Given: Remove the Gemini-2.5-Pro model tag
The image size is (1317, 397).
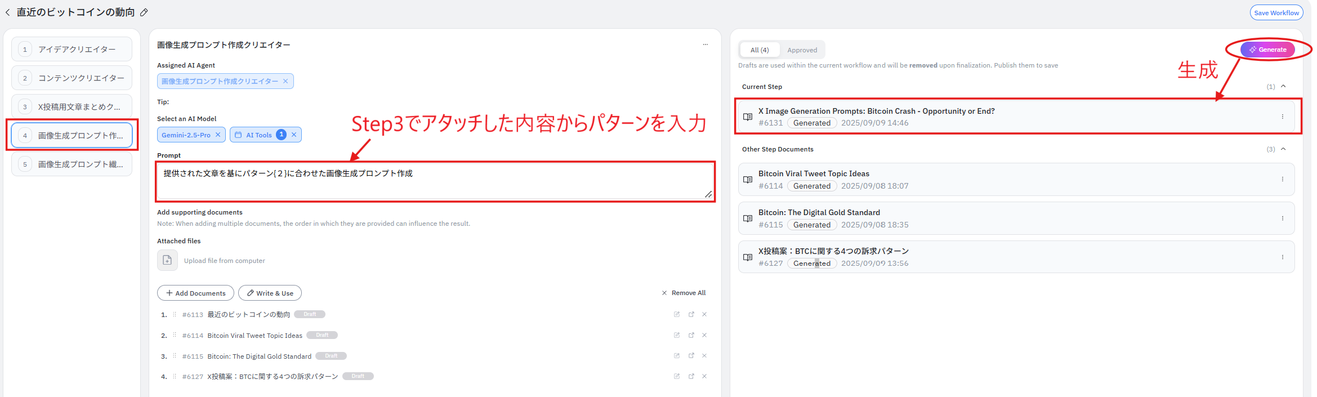Looking at the screenshot, I should tap(218, 135).
